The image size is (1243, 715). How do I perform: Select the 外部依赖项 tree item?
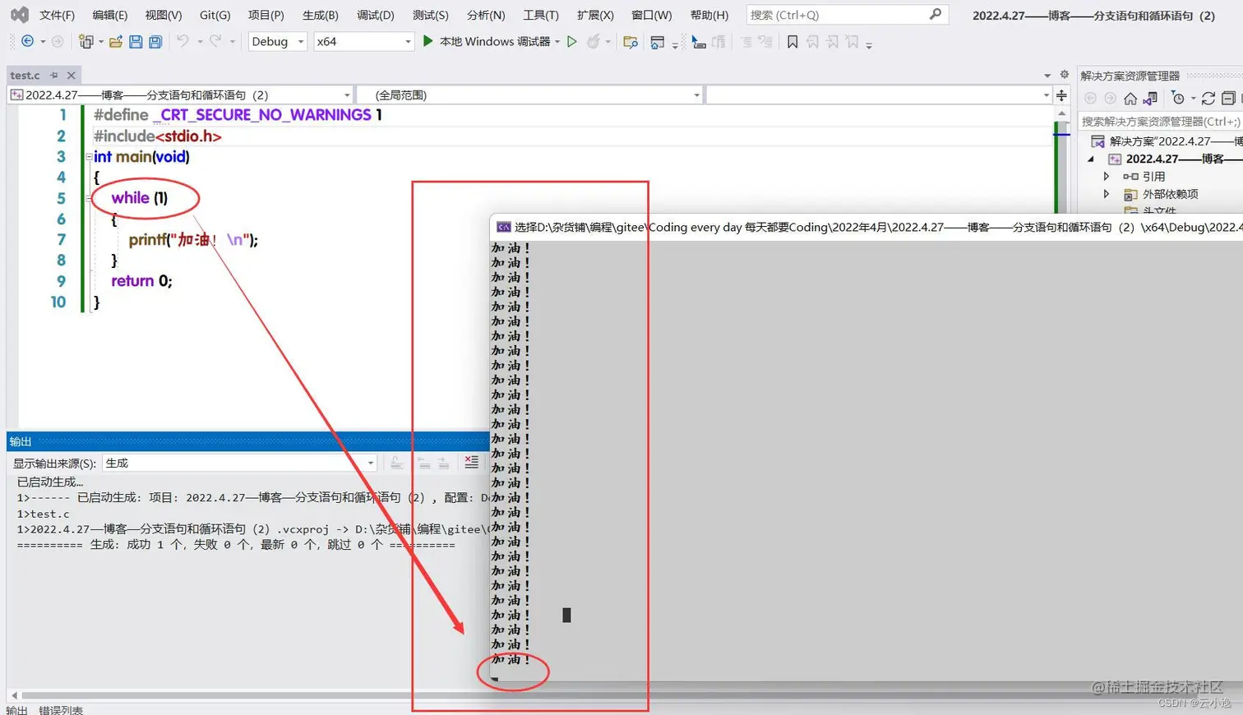tap(1161, 194)
